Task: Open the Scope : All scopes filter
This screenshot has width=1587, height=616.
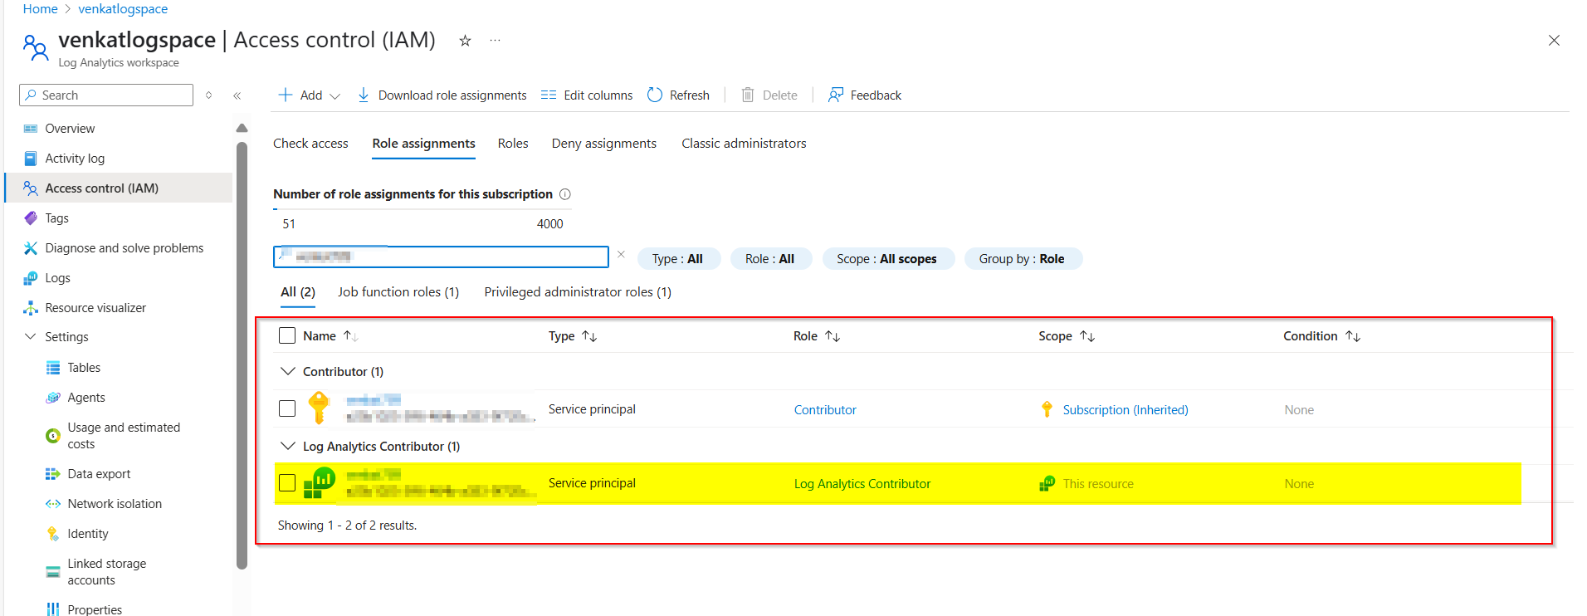Action: [x=887, y=259]
